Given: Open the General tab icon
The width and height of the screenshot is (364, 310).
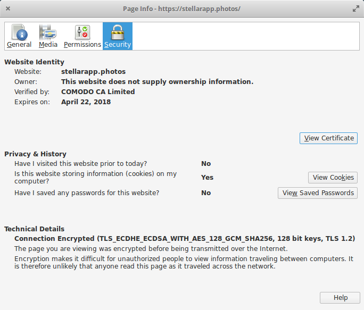Looking at the screenshot, I should click(x=19, y=33).
